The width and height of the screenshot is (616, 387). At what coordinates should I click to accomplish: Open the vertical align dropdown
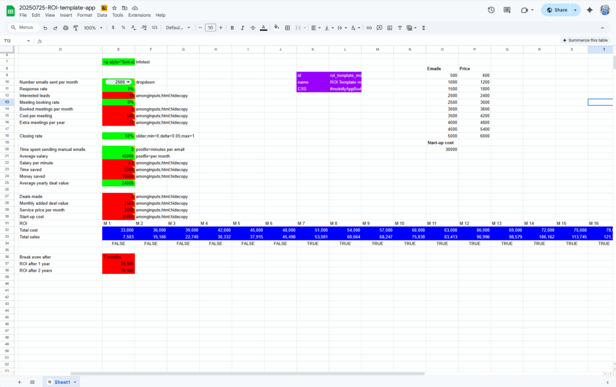click(x=329, y=28)
